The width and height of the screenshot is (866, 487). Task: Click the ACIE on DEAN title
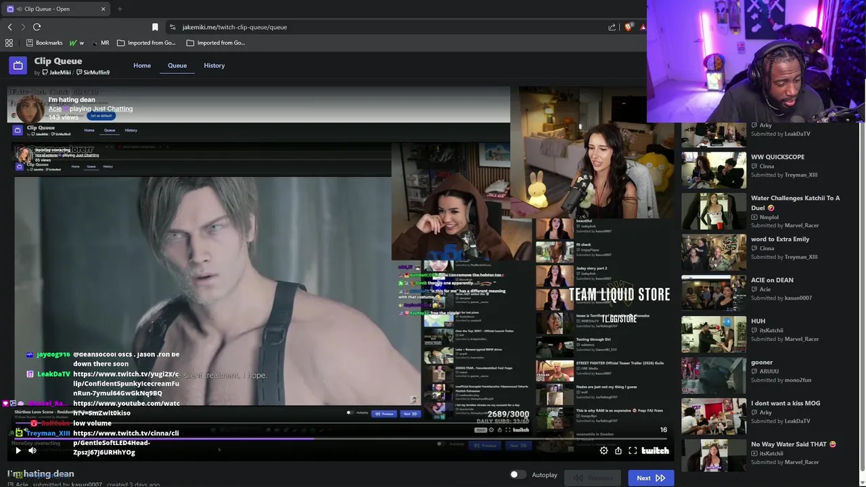click(772, 280)
